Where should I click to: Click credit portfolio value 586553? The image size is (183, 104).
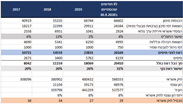[x=118, y=79]
